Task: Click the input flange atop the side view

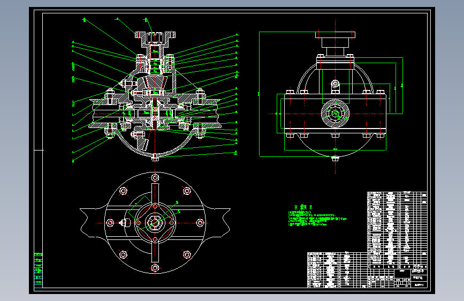Action: pos(335,35)
